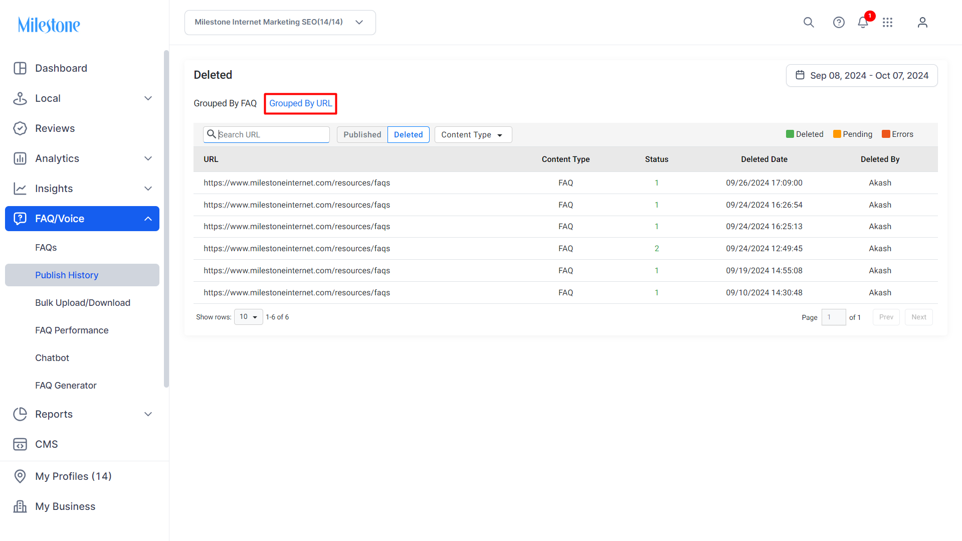Image resolution: width=962 pixels, height=541 pixels.
Task: Open the search magnifier in top bar
Action: tap(809, 23)
